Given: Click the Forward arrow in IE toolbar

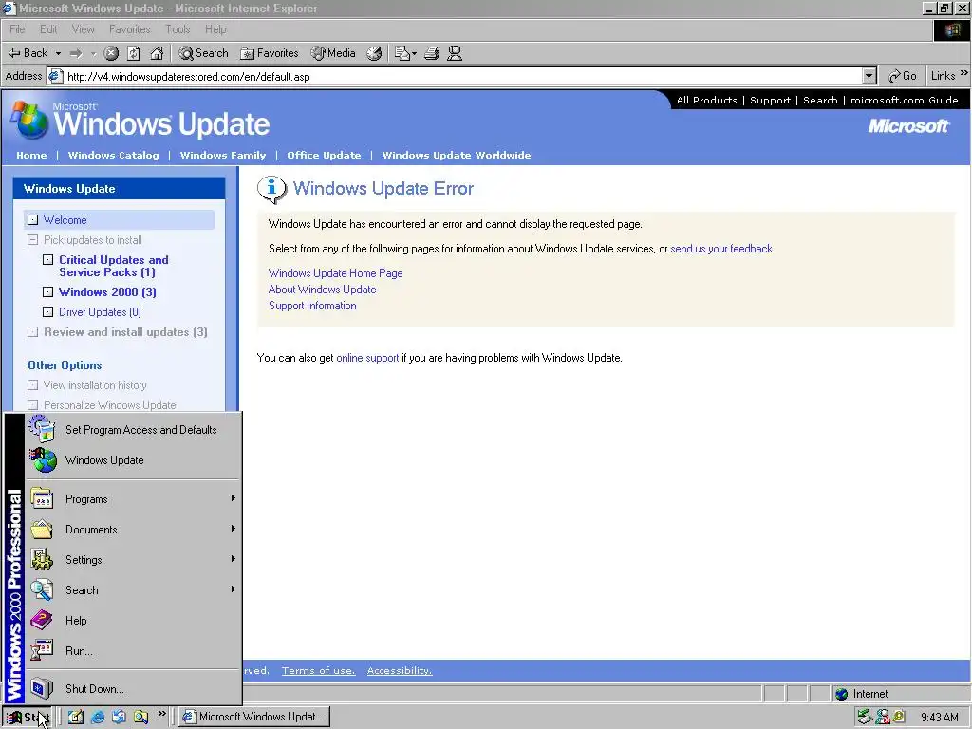Looking at the screenshot, I should (x=76, y=53).
